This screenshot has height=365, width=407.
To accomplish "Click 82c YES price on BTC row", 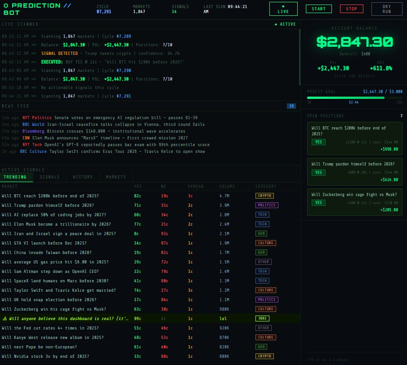I will [138, 196].
